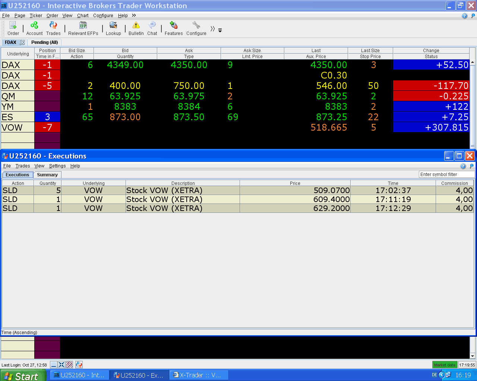Expand hidden toolbar items with the double chevron
This screenshot has width=477, height=381.
213,29
